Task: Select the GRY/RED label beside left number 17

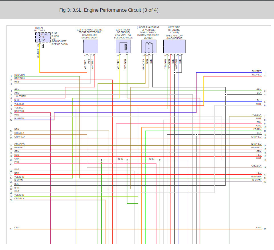Action: coord(19,147)
